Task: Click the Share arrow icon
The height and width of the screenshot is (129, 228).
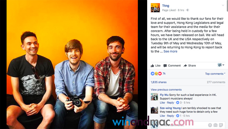Action: 185,66
